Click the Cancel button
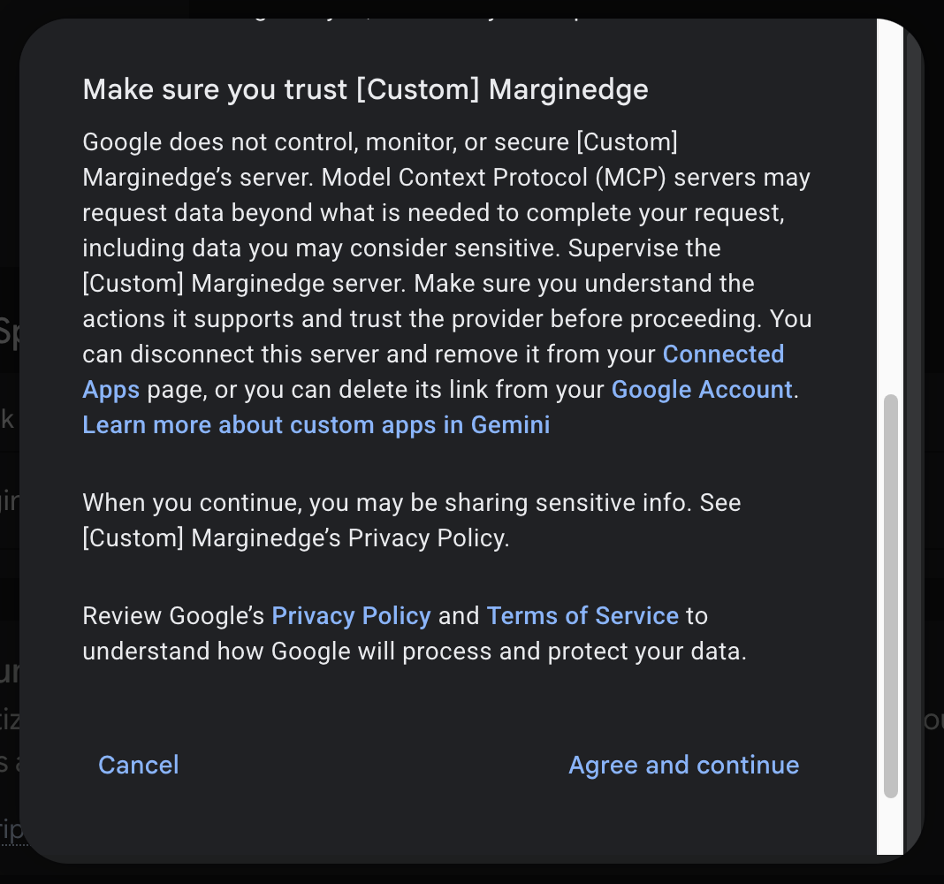Image resolution: width=944 pixels, height=884 pixels. [139, 765]
